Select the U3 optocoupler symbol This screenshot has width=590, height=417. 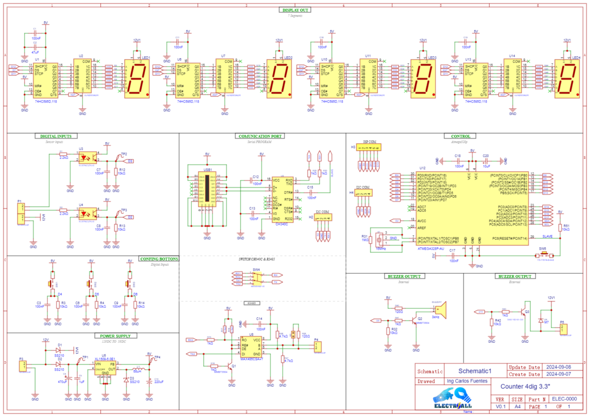tap(90, 157)
